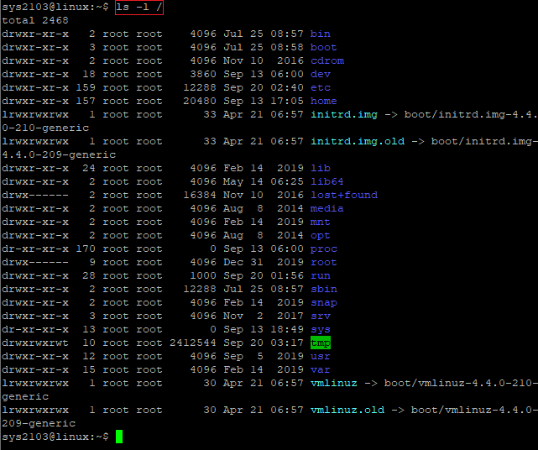Click the "lost+found" directory name
Viewport: 538px width, 450px height.
pos(344,195)
